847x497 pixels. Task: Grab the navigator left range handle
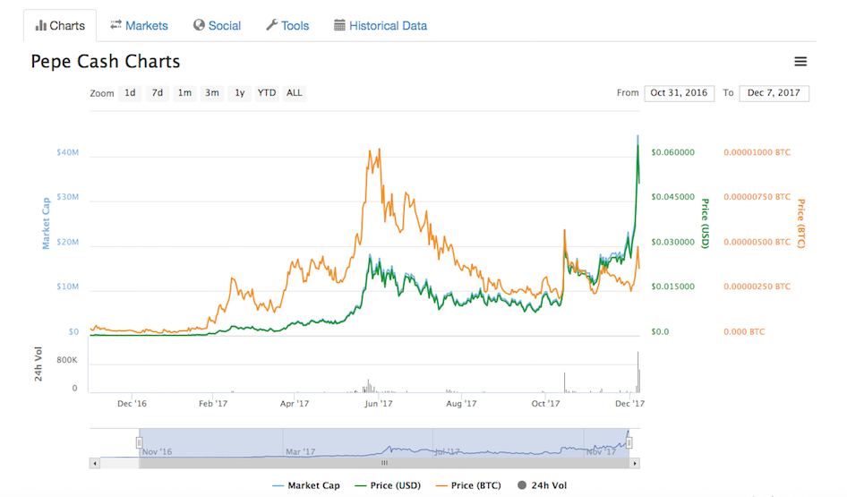pos(139,443)
